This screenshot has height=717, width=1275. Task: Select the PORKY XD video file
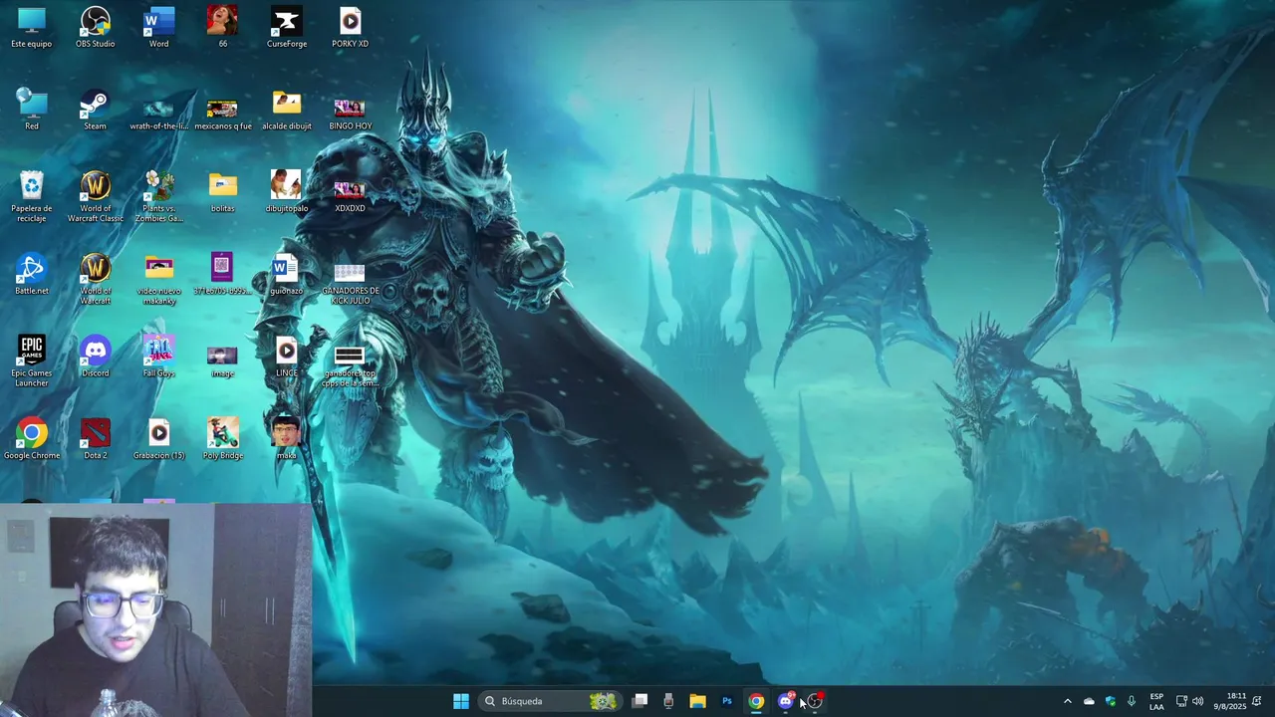(350, 27)
